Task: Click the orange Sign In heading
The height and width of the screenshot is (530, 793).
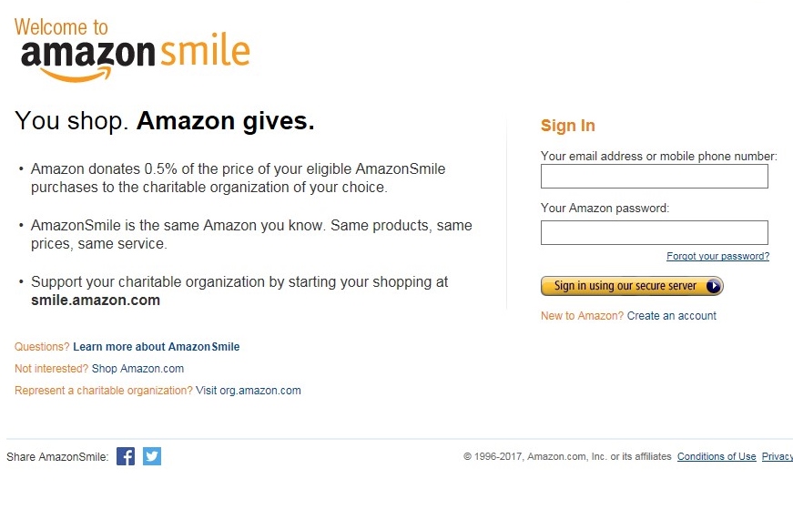Action: 567,126
